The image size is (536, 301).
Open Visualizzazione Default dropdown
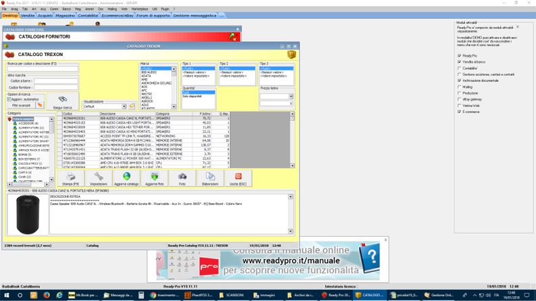[124, 106]
